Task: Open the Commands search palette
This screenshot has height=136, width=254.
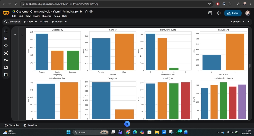Action: pyautogui.click(x=12, y=22)
